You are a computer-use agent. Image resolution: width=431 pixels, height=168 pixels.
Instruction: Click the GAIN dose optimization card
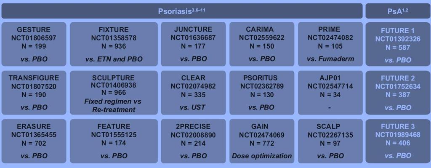click(262, 141)
